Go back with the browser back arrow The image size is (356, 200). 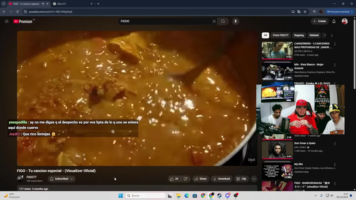click(x=4, y=12)
